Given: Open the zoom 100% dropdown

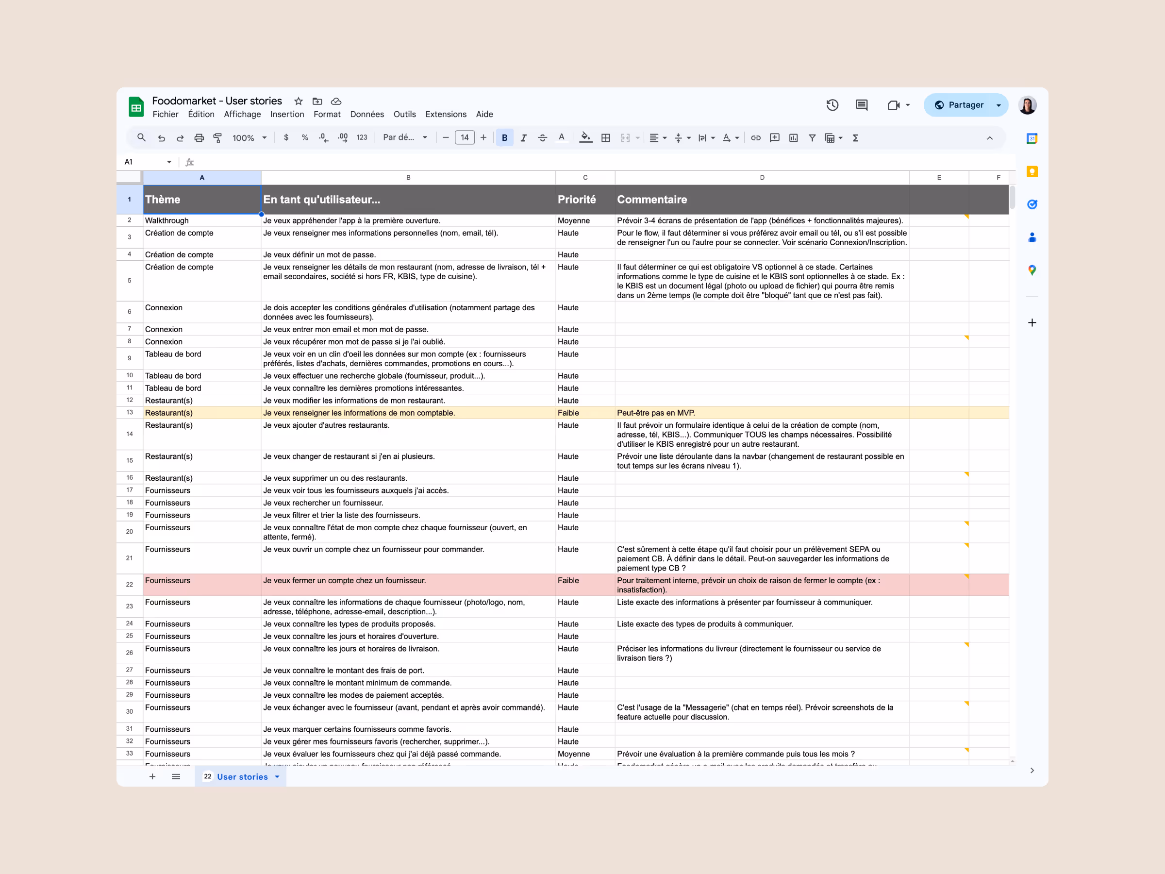Looking at the screenshot, I should pyautogui.click(x=249, y=138).
